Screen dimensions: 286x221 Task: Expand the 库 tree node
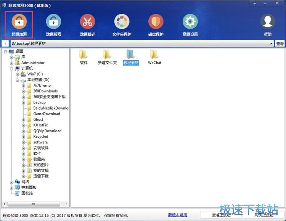click(x=11, y=57)
